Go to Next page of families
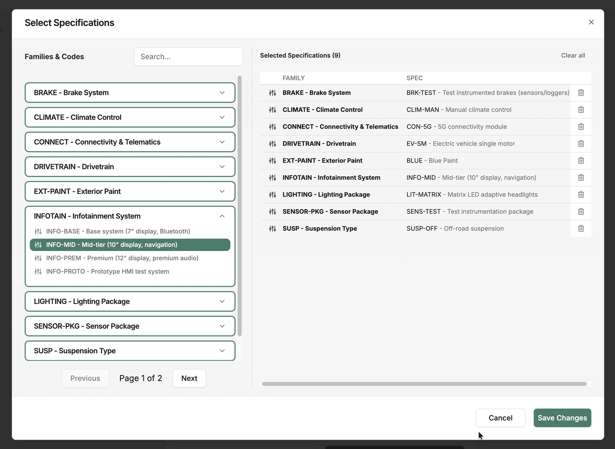The width and height of the screenshot is (615, 449). [x=189, y=378]
